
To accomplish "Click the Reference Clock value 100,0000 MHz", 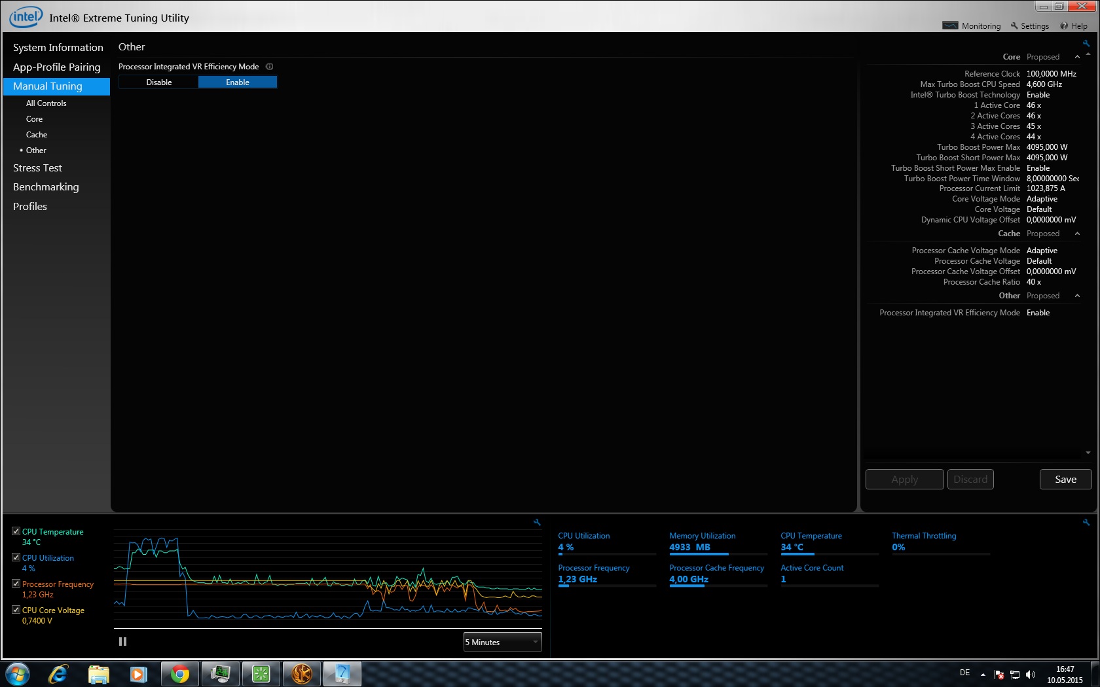I will pos(1052,74).
